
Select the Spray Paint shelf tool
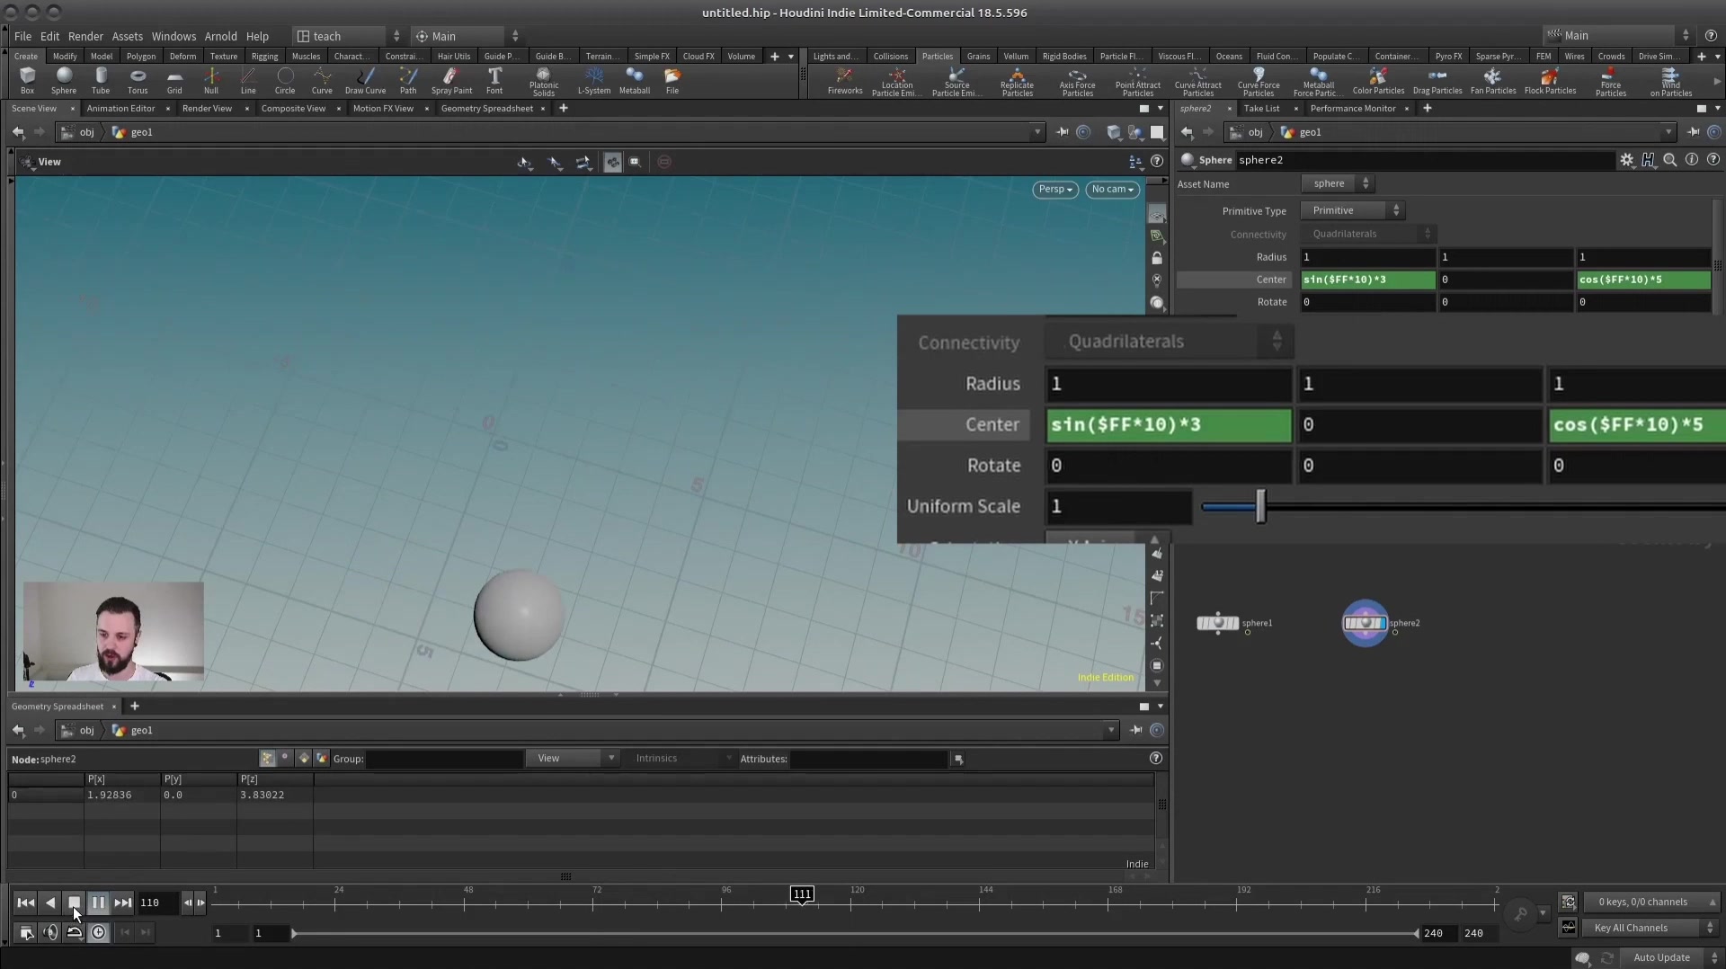click(x=451, y=80)
